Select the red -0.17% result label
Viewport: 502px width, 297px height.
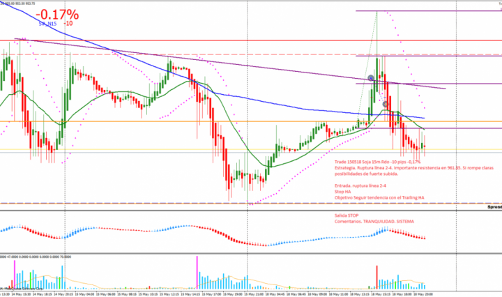(x=58, y=13)
